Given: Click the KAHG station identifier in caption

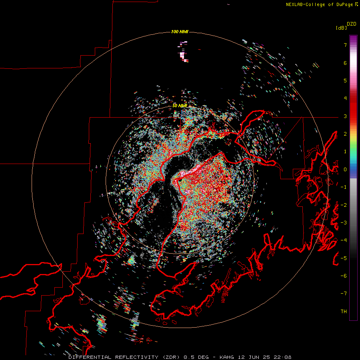Looking at the screenshot, I should (227, 357).
